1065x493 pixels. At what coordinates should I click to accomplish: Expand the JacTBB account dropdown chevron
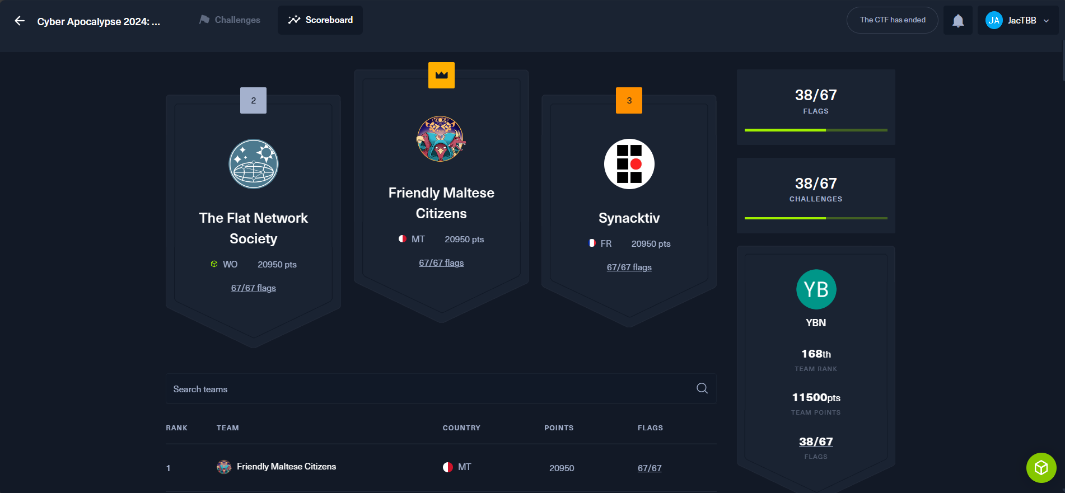(1046, 21)
